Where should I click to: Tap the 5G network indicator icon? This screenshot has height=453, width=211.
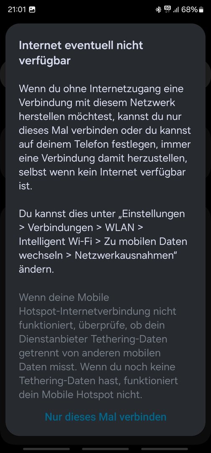pos(167,9)
